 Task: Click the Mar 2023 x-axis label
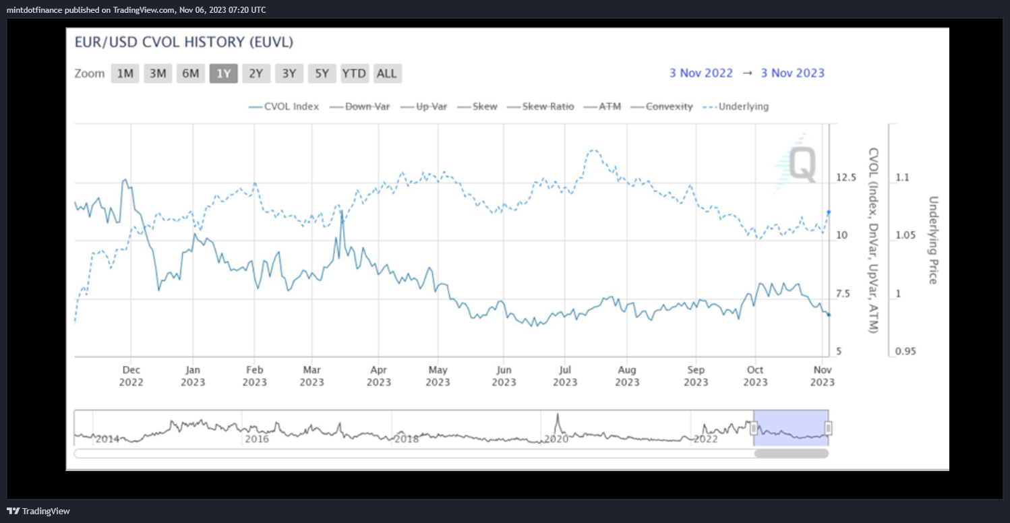[311, 376]
